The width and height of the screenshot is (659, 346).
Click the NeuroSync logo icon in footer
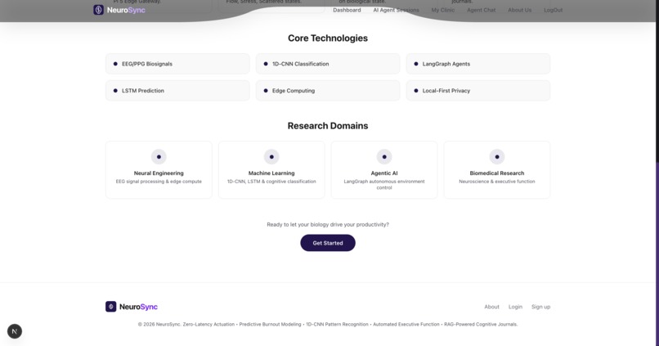point(110,307)
